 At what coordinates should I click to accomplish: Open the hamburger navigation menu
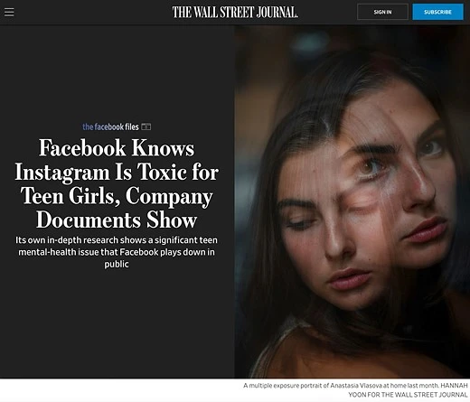(x=9, y=13)
